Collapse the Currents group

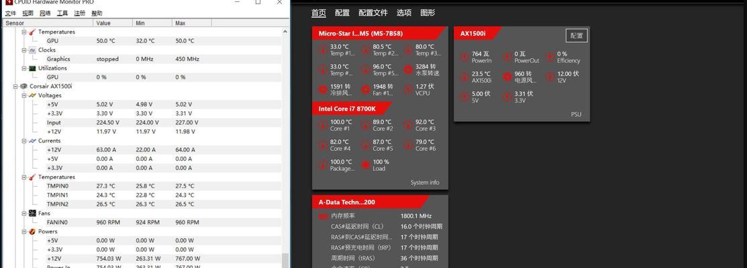(23, 141)
